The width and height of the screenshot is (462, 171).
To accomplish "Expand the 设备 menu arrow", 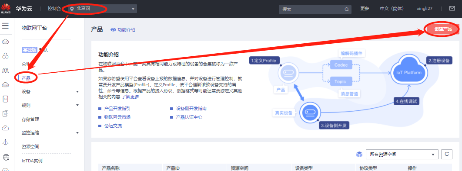I will pyautogui.click(x=77, y=92).
